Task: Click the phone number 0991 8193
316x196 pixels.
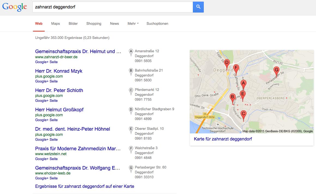Action: pos(143,138)
